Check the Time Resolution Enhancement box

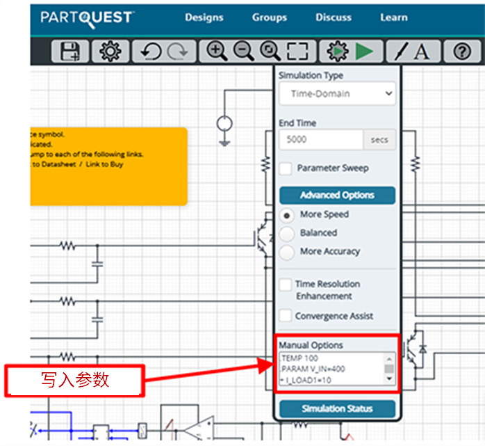tap(286, 285)
